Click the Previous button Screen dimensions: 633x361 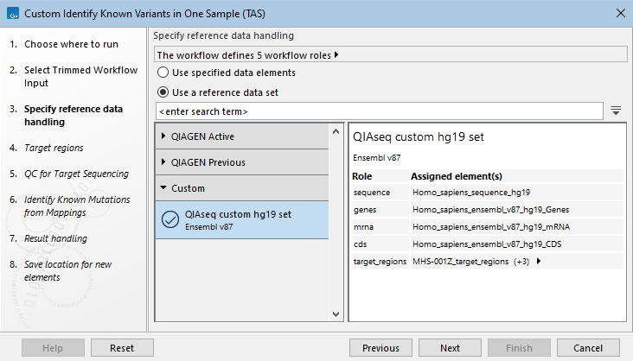pyautogui.click(x=380, y=348)
